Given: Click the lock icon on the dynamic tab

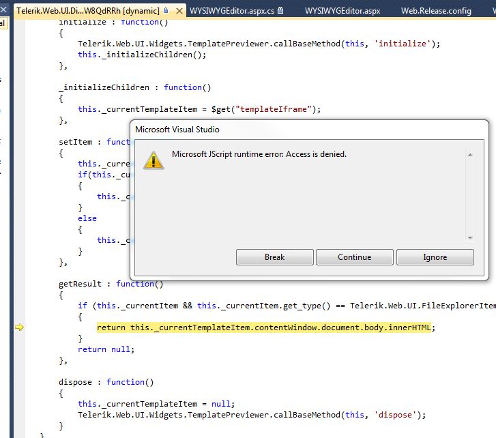Looking at the screenshot, I should pos(166,11).
